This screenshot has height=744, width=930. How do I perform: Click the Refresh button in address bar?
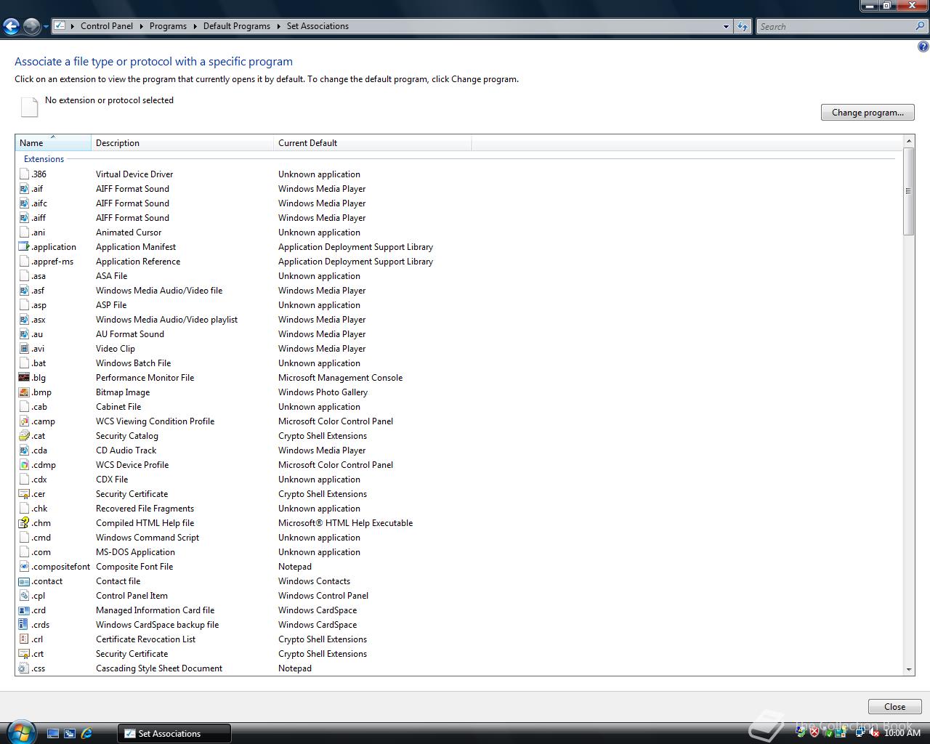click(743, 26)
